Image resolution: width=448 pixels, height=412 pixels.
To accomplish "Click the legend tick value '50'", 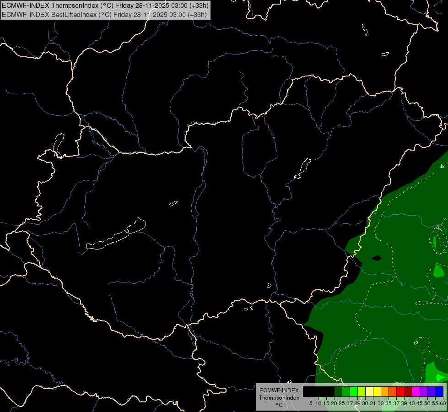I will 427,403.
